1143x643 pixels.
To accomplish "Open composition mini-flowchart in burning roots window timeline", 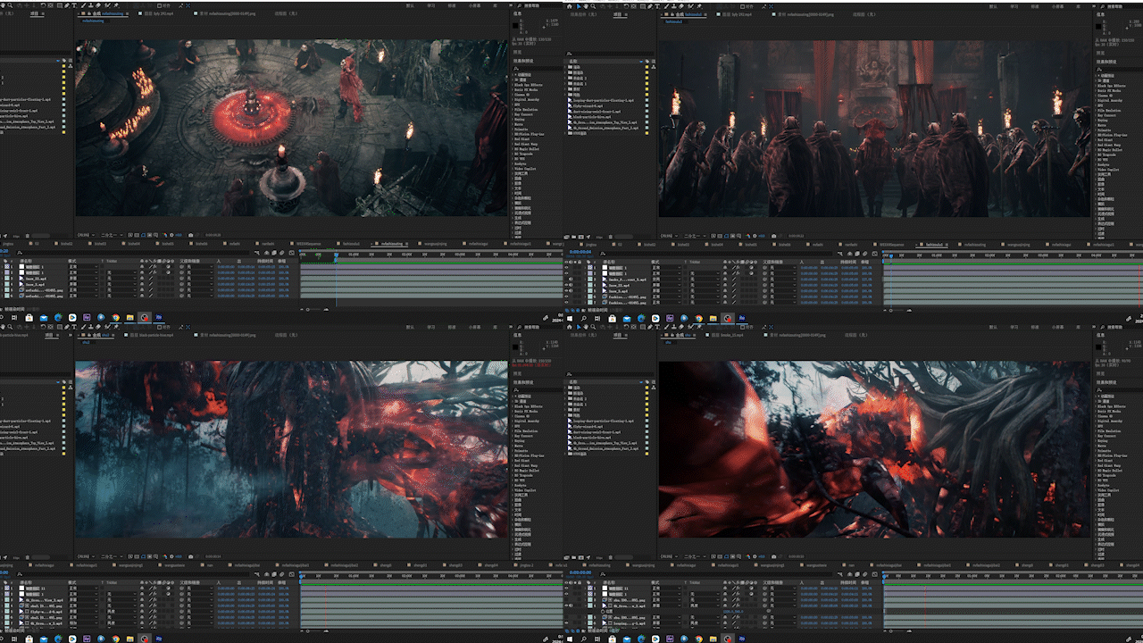I will click(x=840, y=574).
